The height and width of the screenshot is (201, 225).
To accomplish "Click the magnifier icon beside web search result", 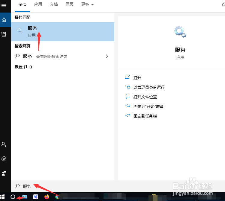I will [x=17, y=56].
